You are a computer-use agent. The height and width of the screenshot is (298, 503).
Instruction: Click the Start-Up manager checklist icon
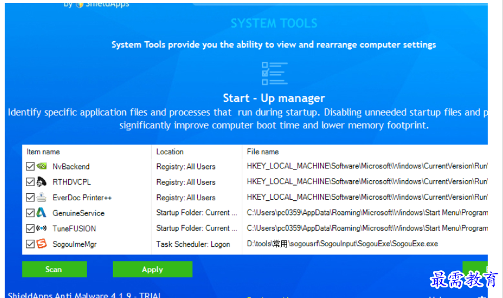click(x=274, y=74)
